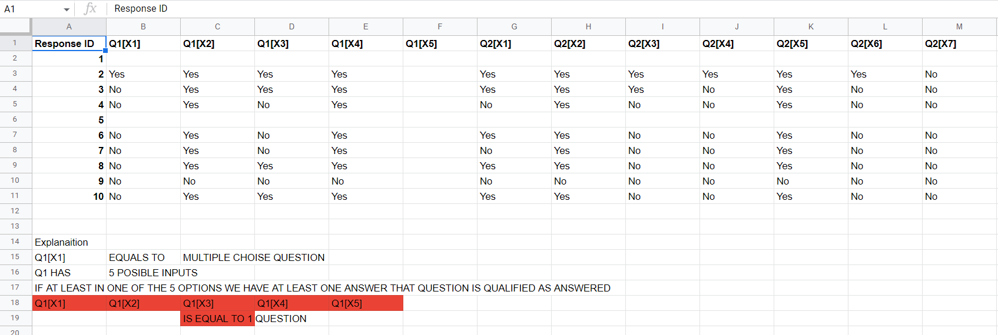Click the red IS EQUAL TO 1 cell

pos(217,319)
